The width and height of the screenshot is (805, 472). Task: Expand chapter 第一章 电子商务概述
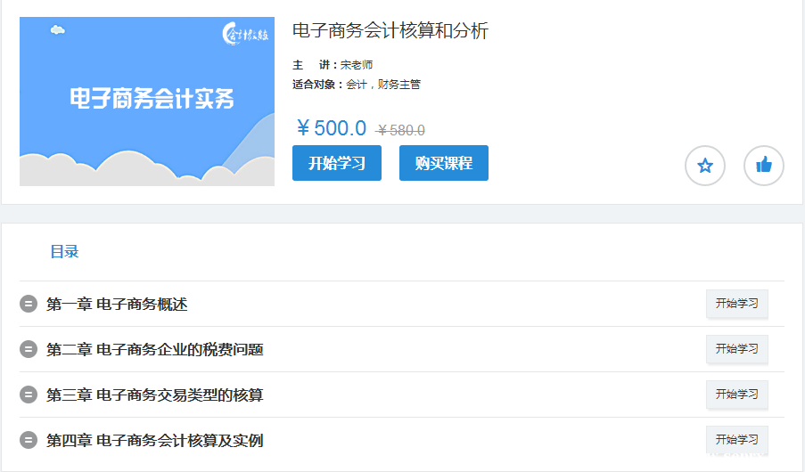pyautogui.click(x=117, y=305)
